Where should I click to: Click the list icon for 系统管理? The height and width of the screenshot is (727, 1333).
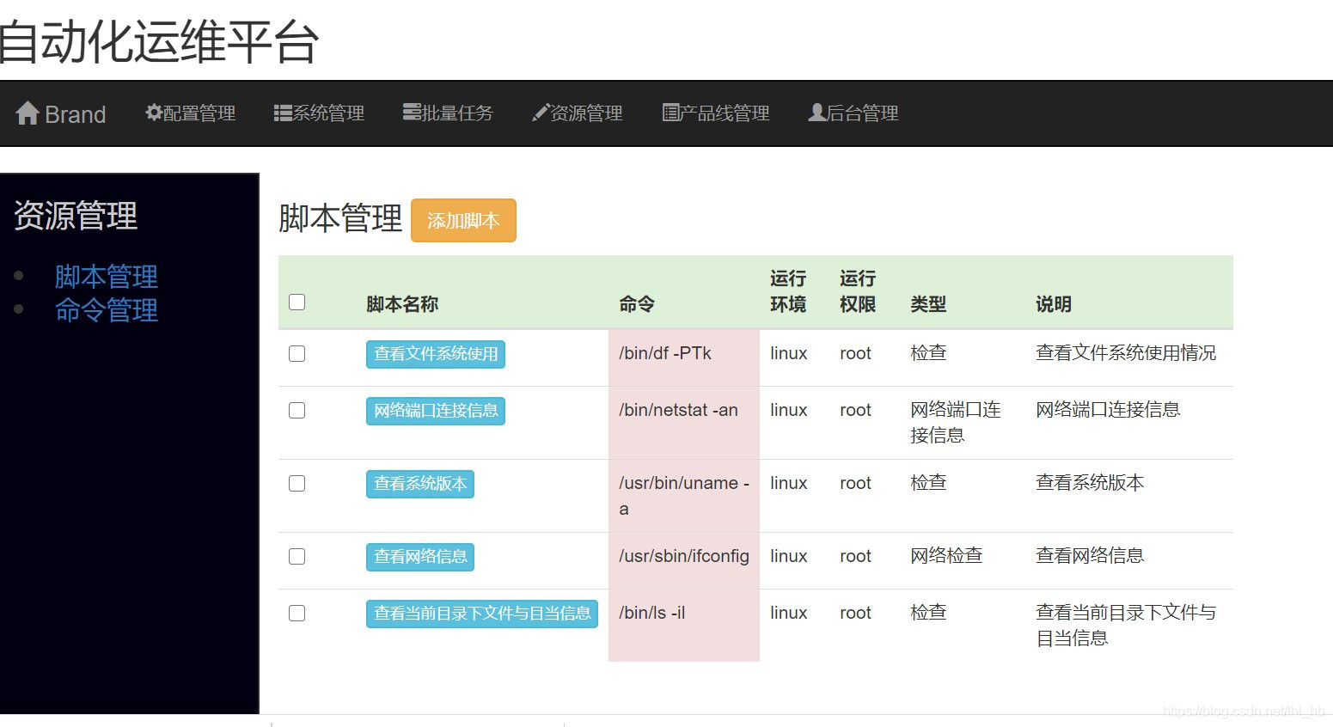tap(283, 113)
